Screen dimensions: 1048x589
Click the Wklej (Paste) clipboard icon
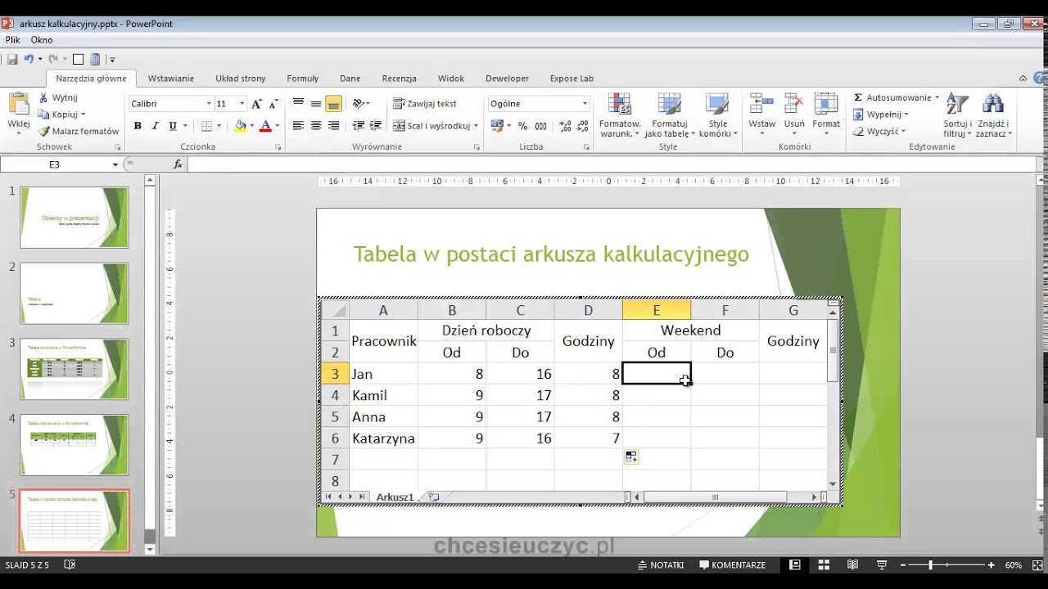(18, 105)
